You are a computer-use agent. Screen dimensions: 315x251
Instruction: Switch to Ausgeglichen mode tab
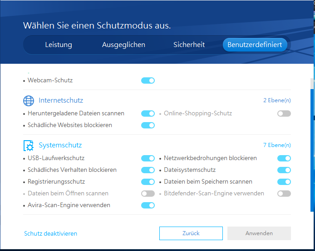pos(123,45)
